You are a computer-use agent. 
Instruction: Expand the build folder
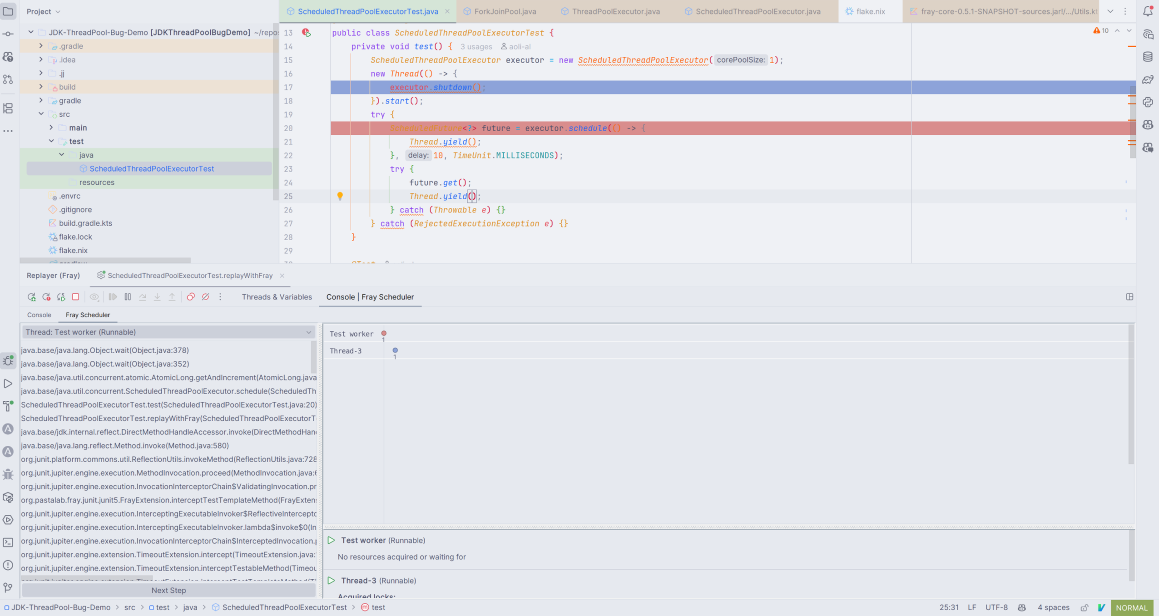click(41, 87)
